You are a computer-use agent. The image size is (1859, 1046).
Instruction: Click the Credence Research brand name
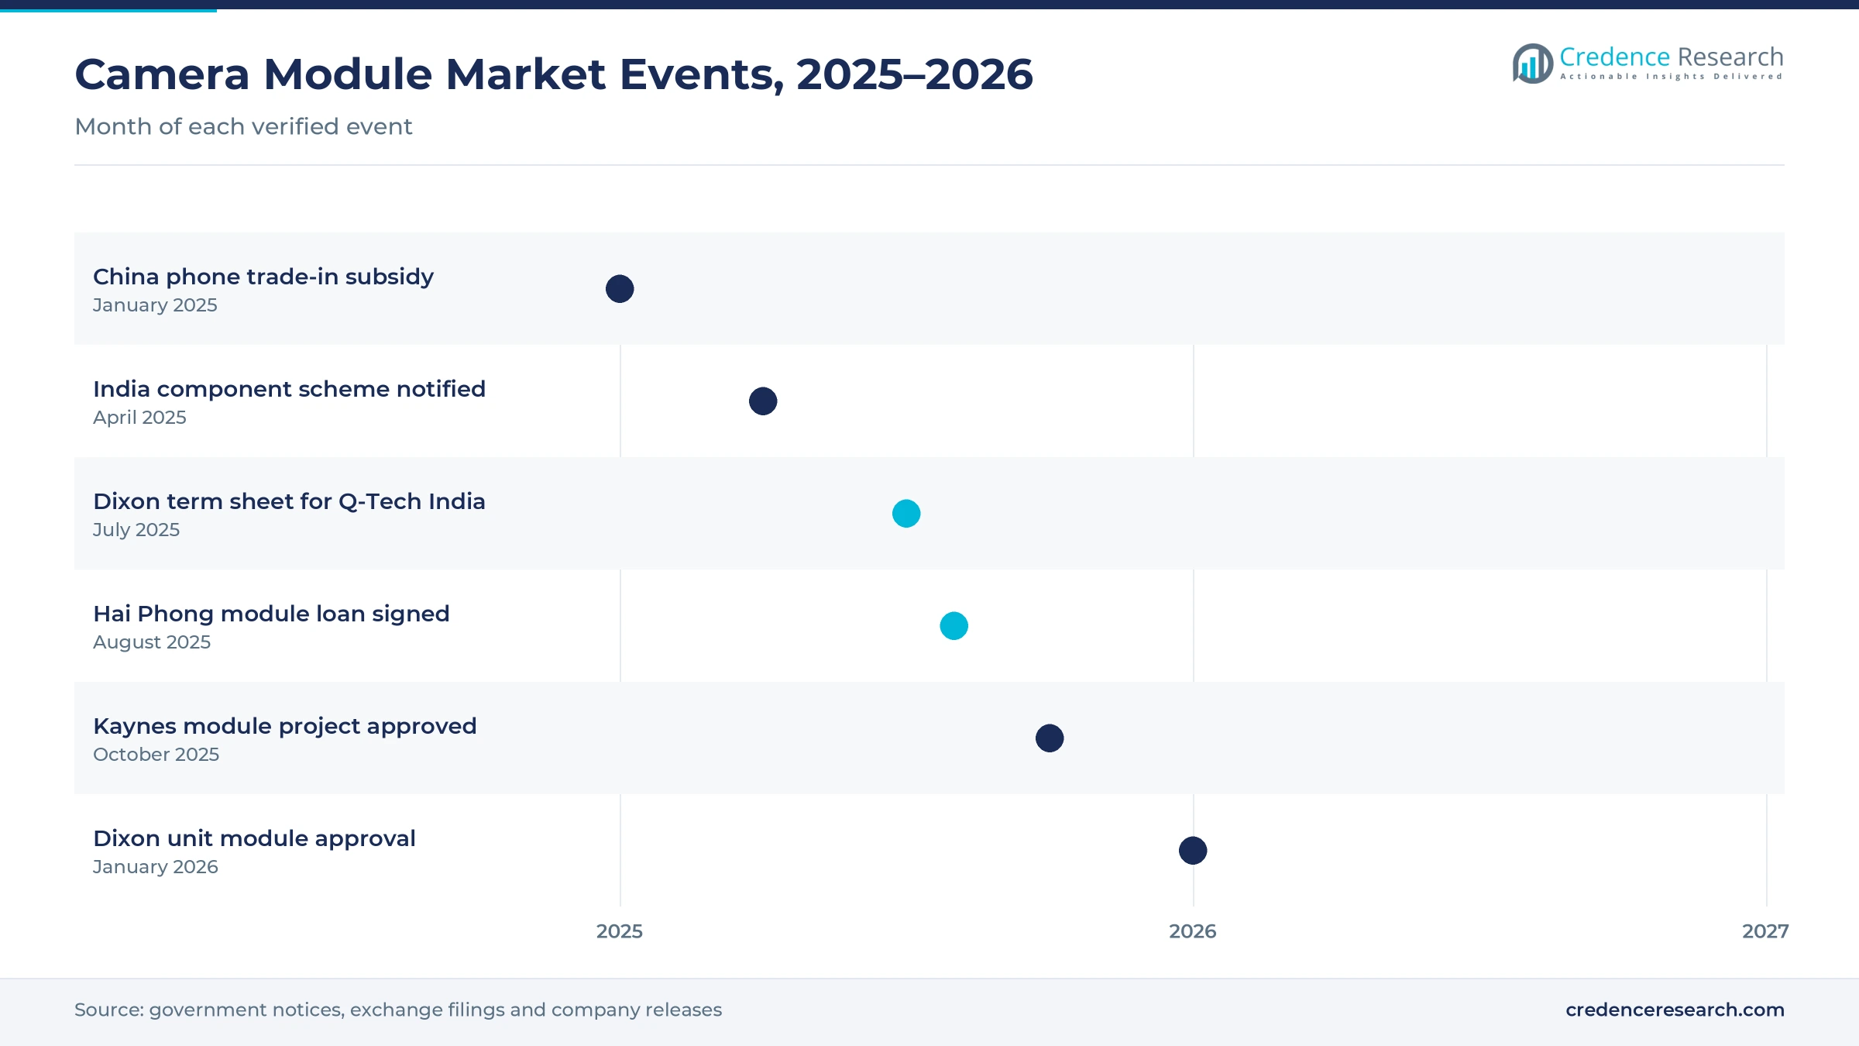coord(1671,57)
